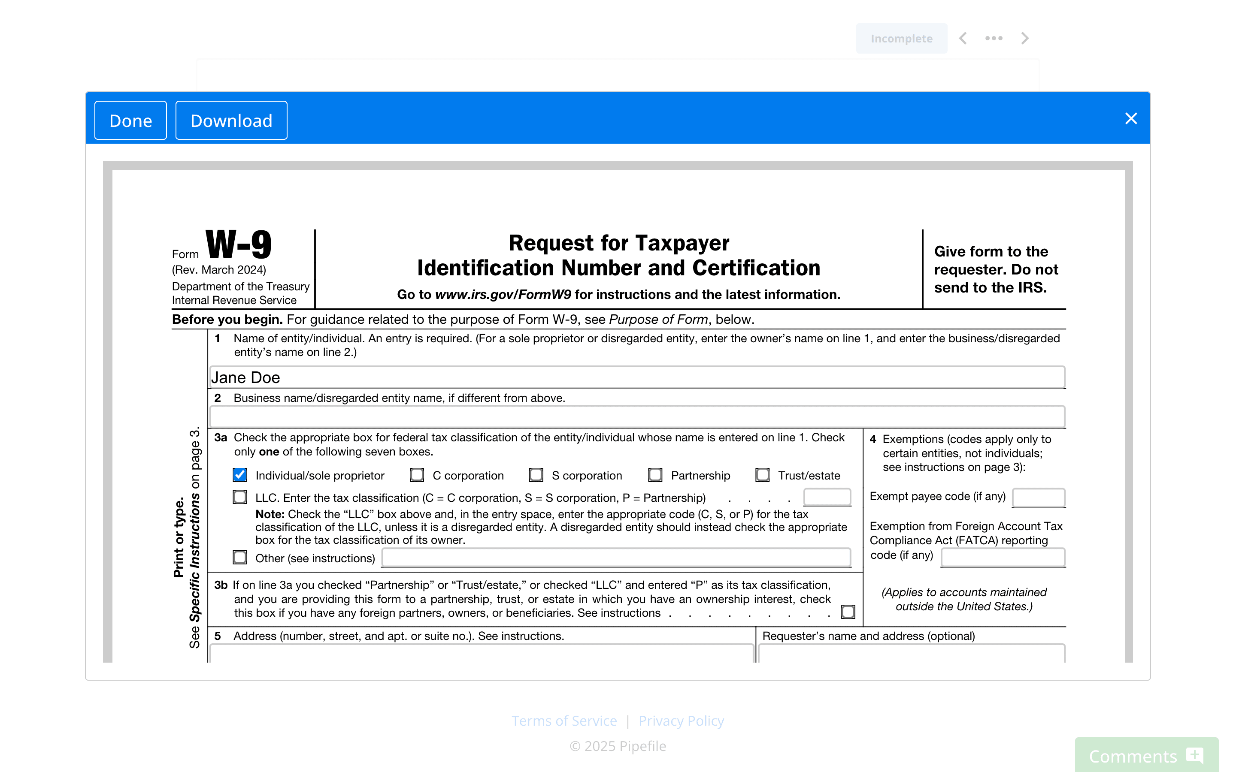Image resolution: width=1236 pixels, height=772 pixels.
Task: Click the line 5 address field
Action: click(482, 654)
